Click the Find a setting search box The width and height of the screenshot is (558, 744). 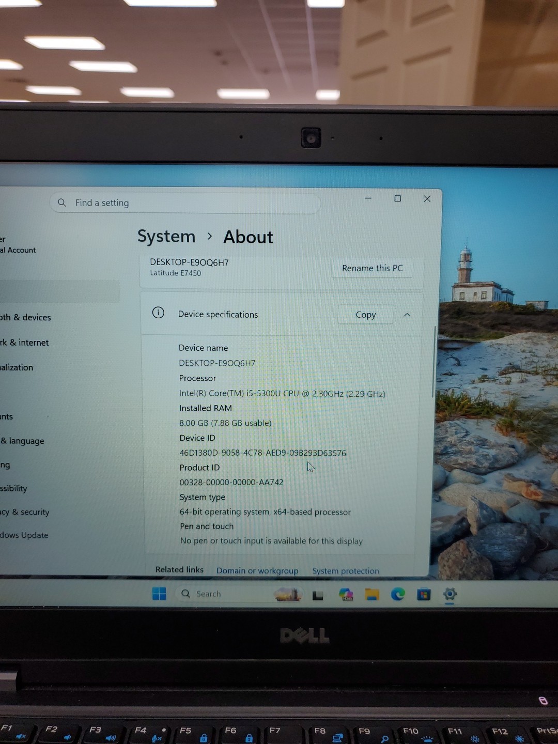tap(185, 203)
